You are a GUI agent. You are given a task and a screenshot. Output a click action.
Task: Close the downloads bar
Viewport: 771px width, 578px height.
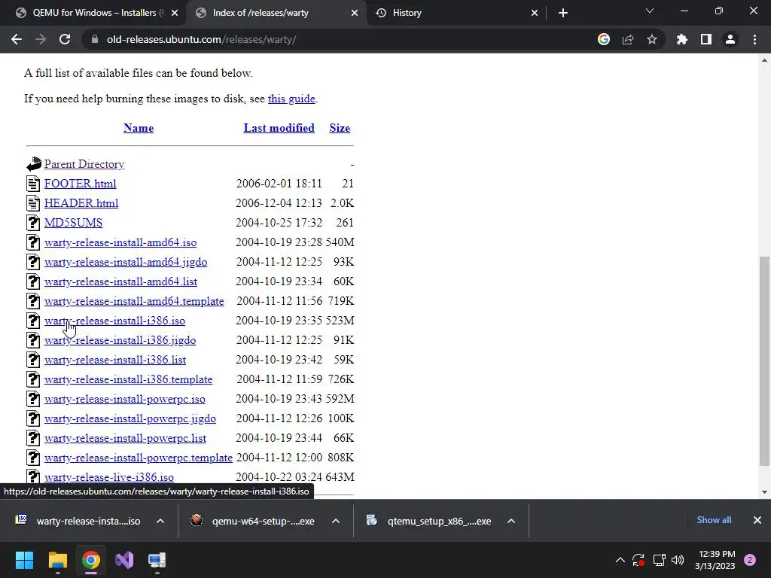(757, 520)
